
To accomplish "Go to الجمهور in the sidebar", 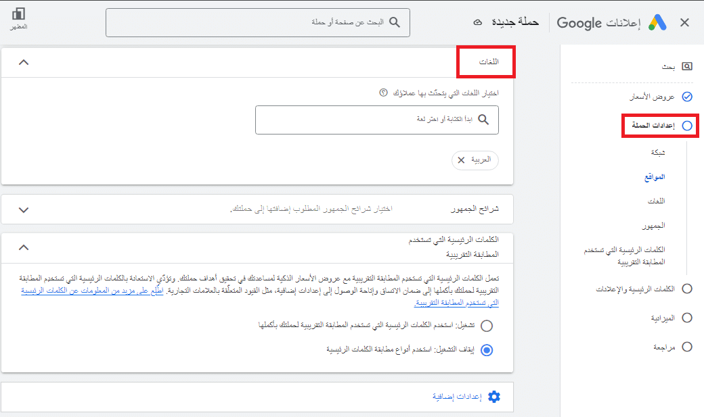I will 653,226.
